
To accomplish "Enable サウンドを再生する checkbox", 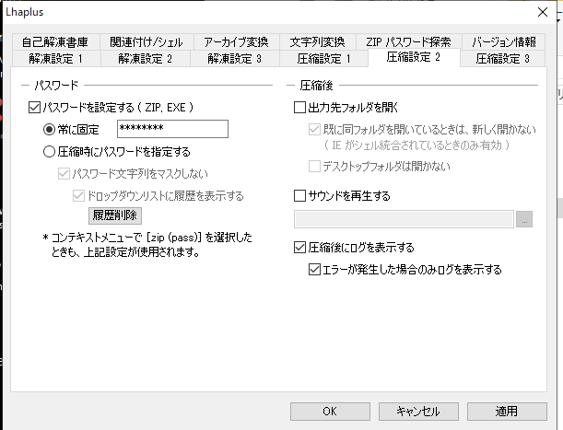I will (x=299, y=196).
